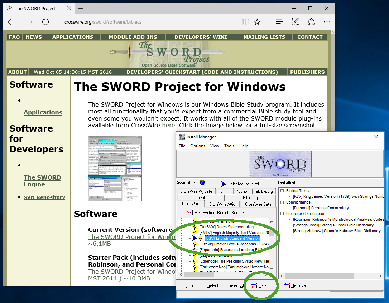The height and width of the screenshot is (303, 389).
Task: Click the Edge favorites star icon
Action: [x=257, y=22]
